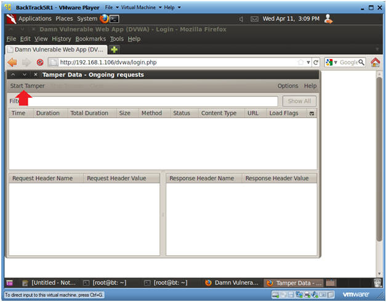This screenshot has height=302, width=386.
Task: Open the GNOME Applications menu
Action: click(x=35, y=18)
